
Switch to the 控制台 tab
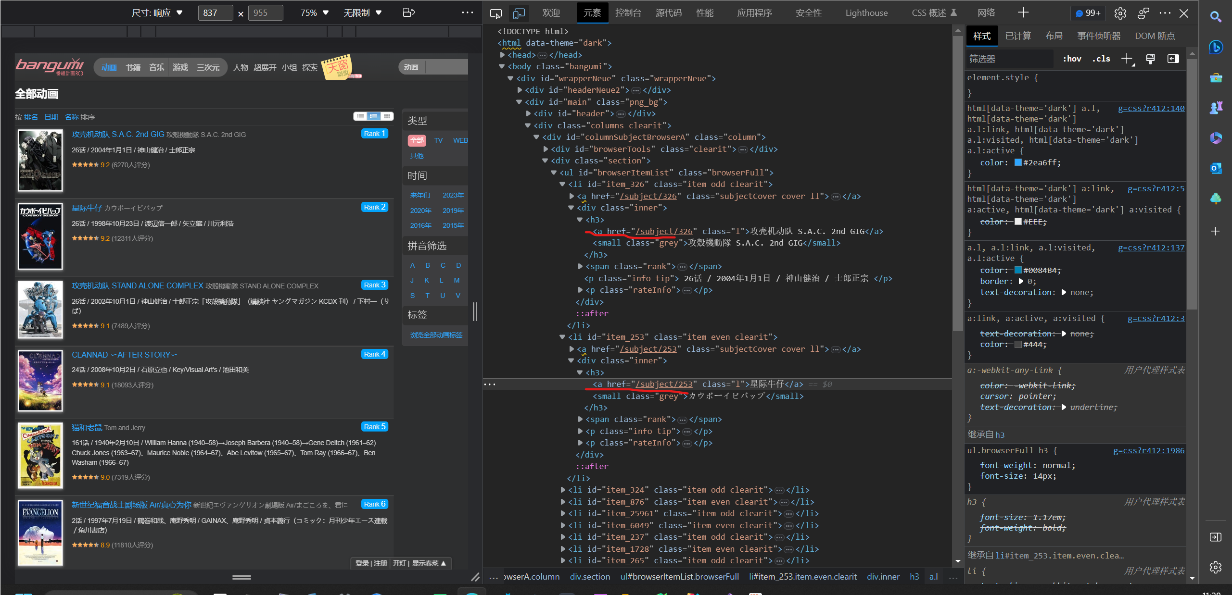click(628, 13)
